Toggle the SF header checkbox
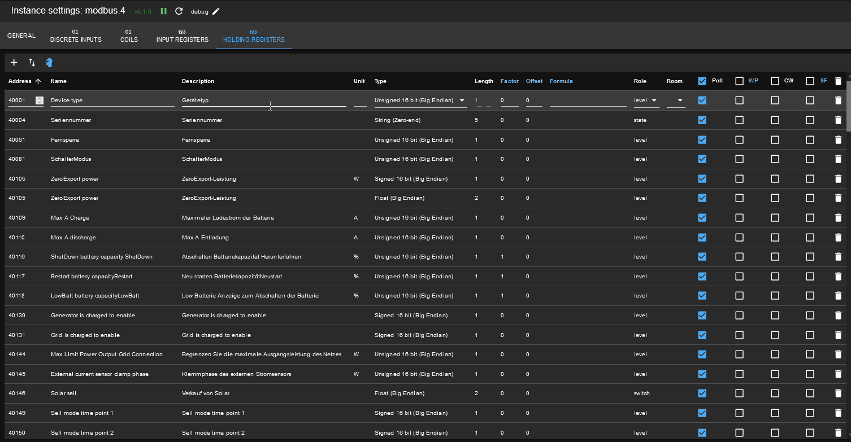 pos(810,81)
